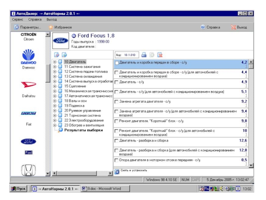Click the Код 10.1.010 input field
This screenshot has height=200, width=266.
(127, 55)
